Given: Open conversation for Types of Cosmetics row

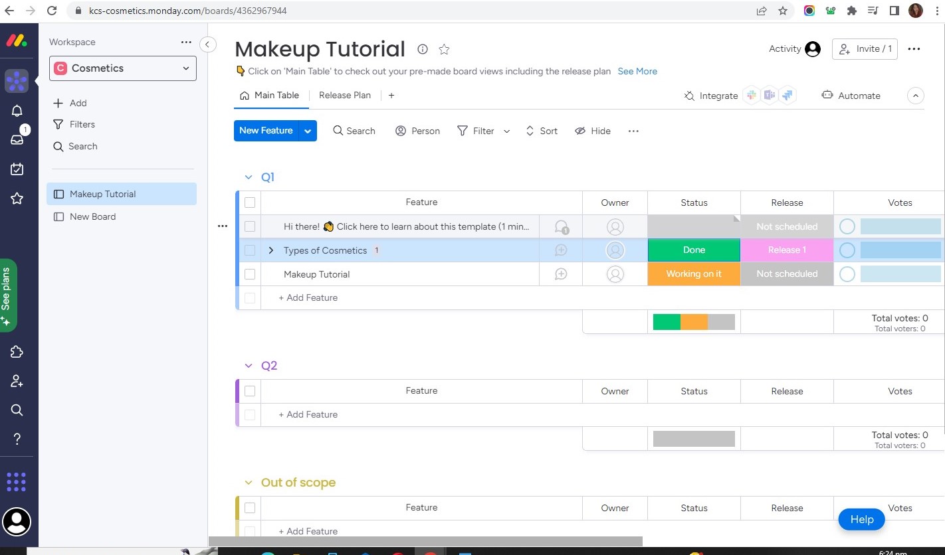Looking at the screenshot, I should click(561, 250).
